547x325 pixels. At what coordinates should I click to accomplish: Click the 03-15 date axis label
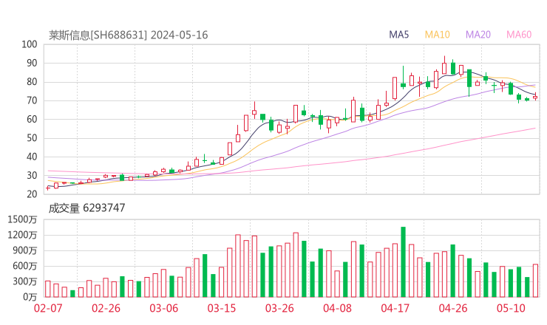pos(222,308)
